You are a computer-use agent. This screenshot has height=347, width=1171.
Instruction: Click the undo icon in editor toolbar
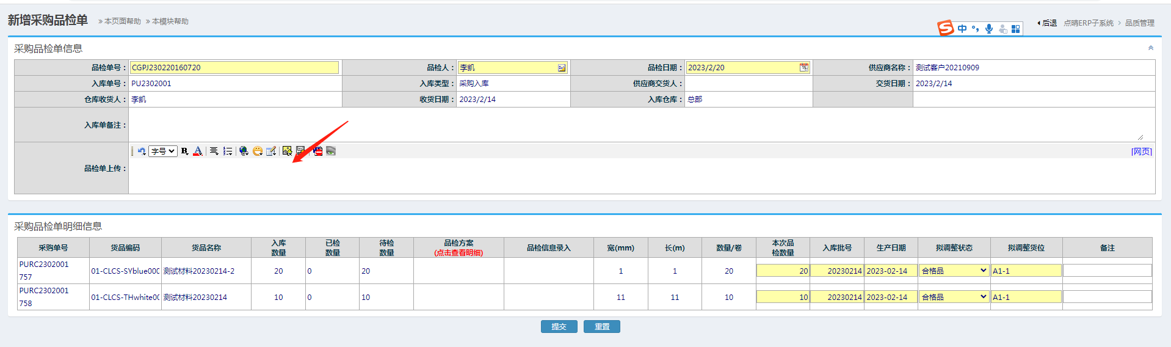coord(142,151)
